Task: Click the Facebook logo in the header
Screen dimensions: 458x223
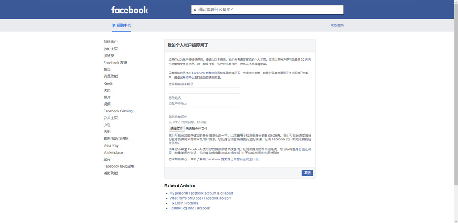Action: pos(130,10)
